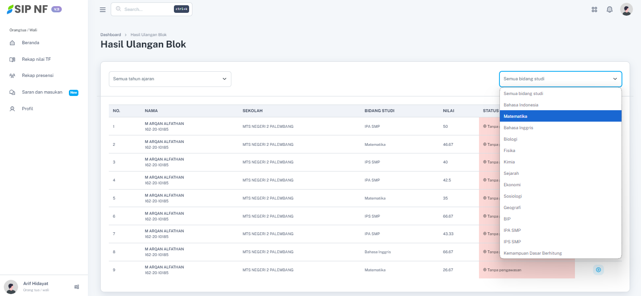Select Matematika from the subject list

[560, 116]
